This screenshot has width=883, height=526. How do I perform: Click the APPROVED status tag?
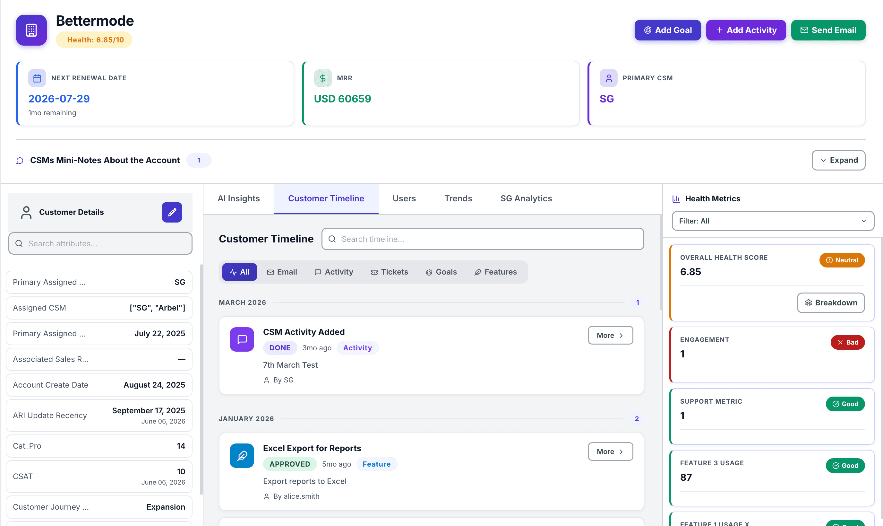pyautogui.click(x=290, y=464)
